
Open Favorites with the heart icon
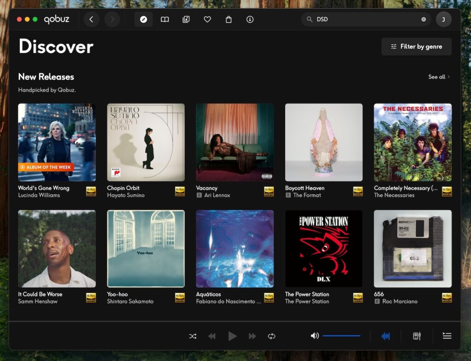click(x=207, y=19)
